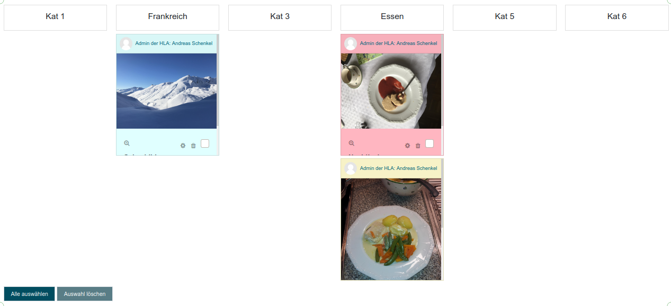The width and height of the screenshot is (671, 306).
Task: Tick the checkbox on snow mountain card
Action: click(205, 143)
